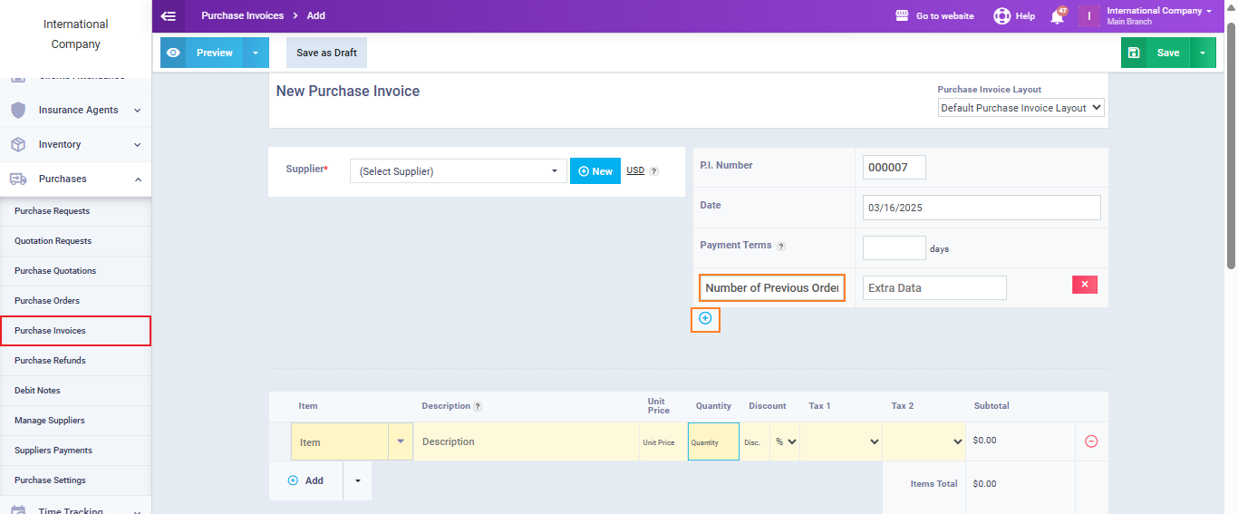Image resolution: width=1238 pixels, height=514 pixels.
Task: Click the Save as Draft button
Action: tap(326, 53)
